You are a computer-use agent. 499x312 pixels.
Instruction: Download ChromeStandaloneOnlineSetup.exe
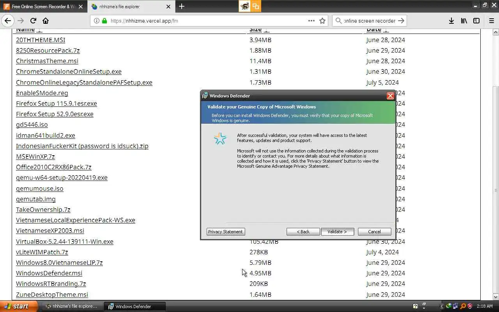click(x=69, y=72)
